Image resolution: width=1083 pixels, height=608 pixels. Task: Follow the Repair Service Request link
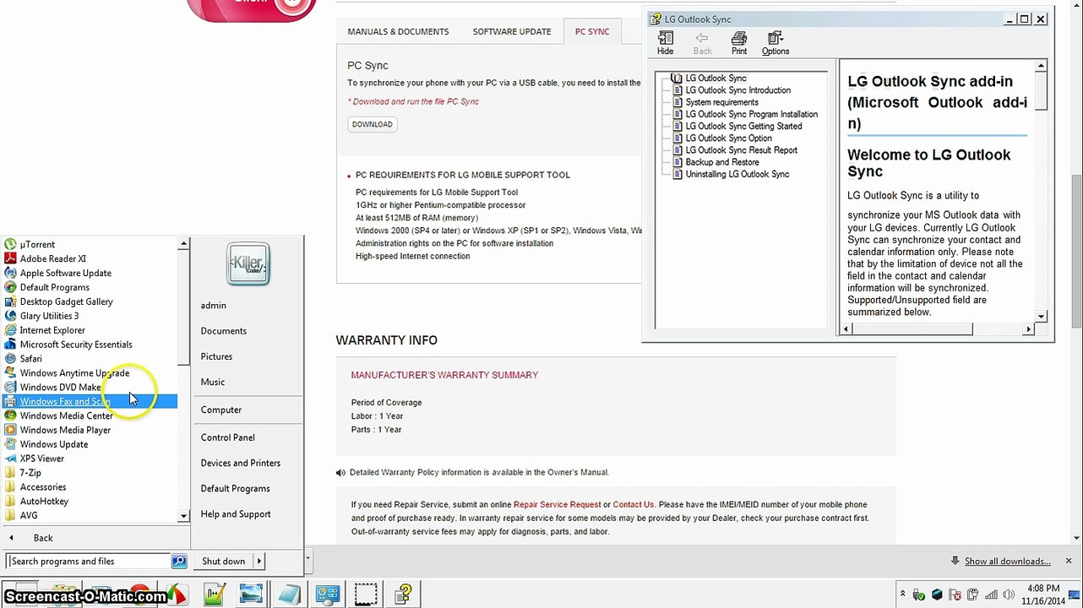(x=558, y=505)
